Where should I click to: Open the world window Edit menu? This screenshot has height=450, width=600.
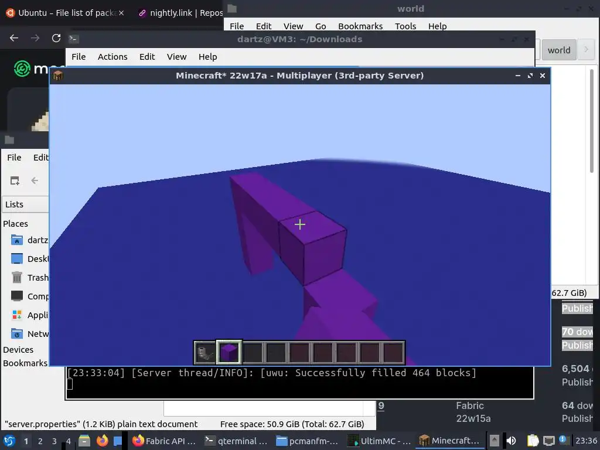click(x=264, y=26)
